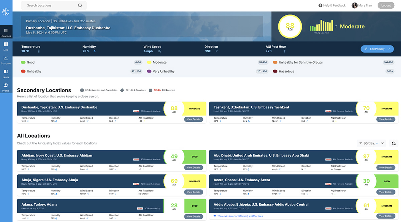View Details for Embassy Tashkent
Viewport: 401px width, 222px height.
[386, 119]
